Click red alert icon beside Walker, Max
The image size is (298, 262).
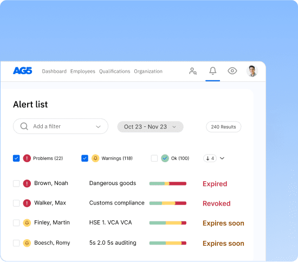27,203
